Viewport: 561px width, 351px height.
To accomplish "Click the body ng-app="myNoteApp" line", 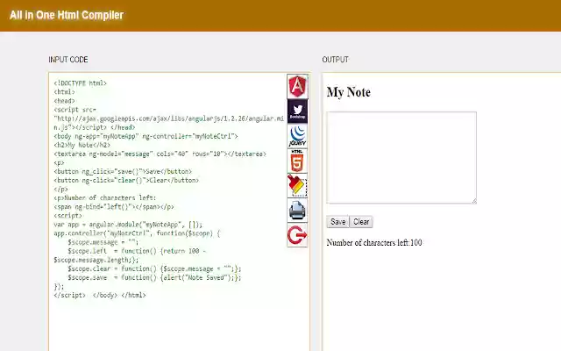I will pos(146,136).
